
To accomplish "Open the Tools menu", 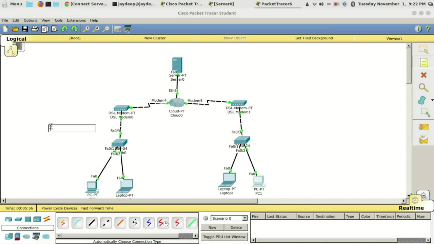I will point(58,20).
